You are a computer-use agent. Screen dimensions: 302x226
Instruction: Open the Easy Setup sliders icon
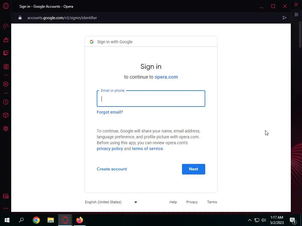pos(296,15)
